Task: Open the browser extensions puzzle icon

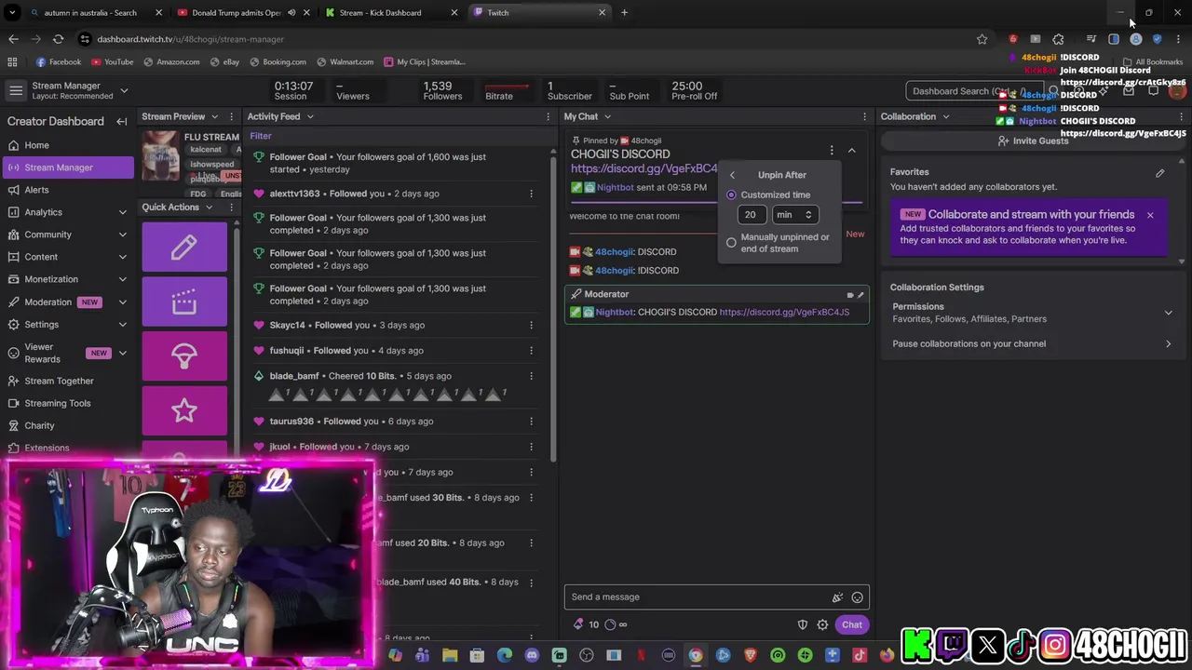Action: (1058, 39)
